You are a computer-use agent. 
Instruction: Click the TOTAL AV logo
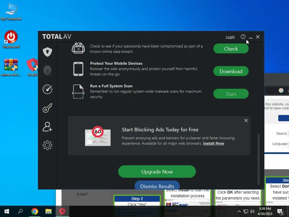[x=56, y=36]
